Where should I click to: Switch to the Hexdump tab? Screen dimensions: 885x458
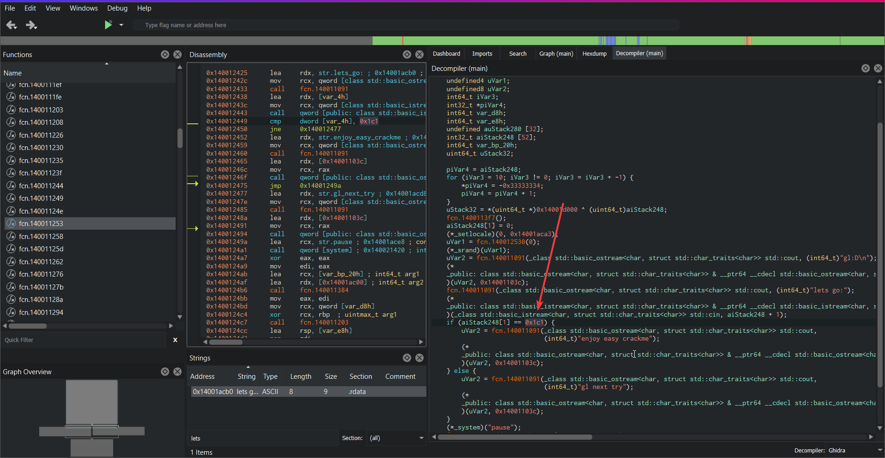point(595,54)
